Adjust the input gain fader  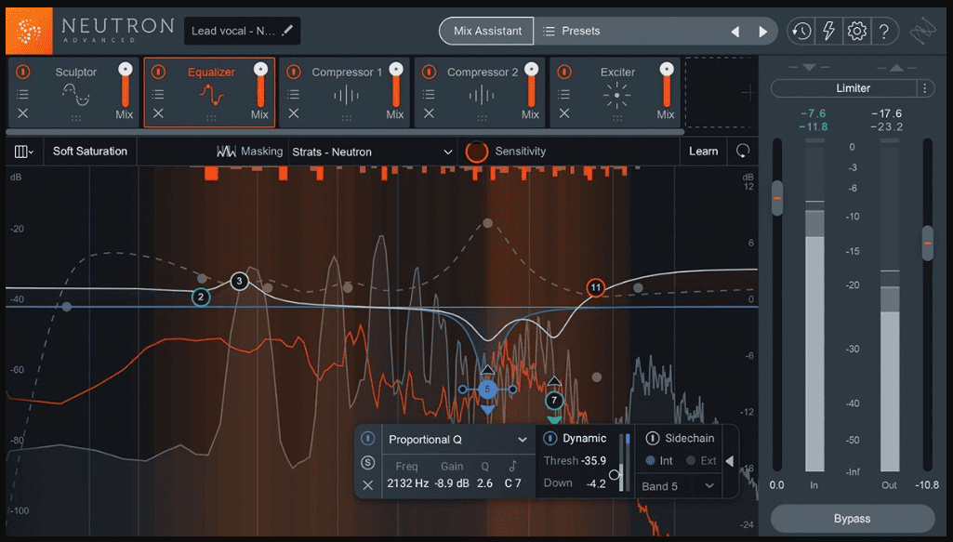pos(777,198)
